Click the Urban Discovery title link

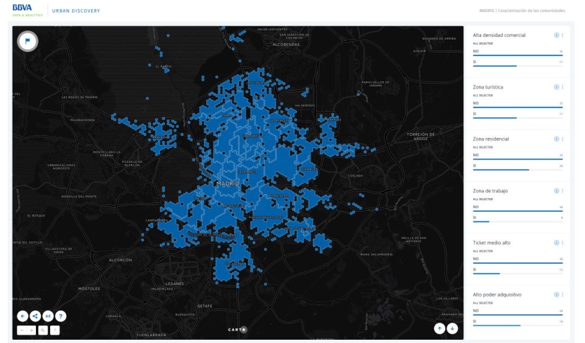click(76, 11)
